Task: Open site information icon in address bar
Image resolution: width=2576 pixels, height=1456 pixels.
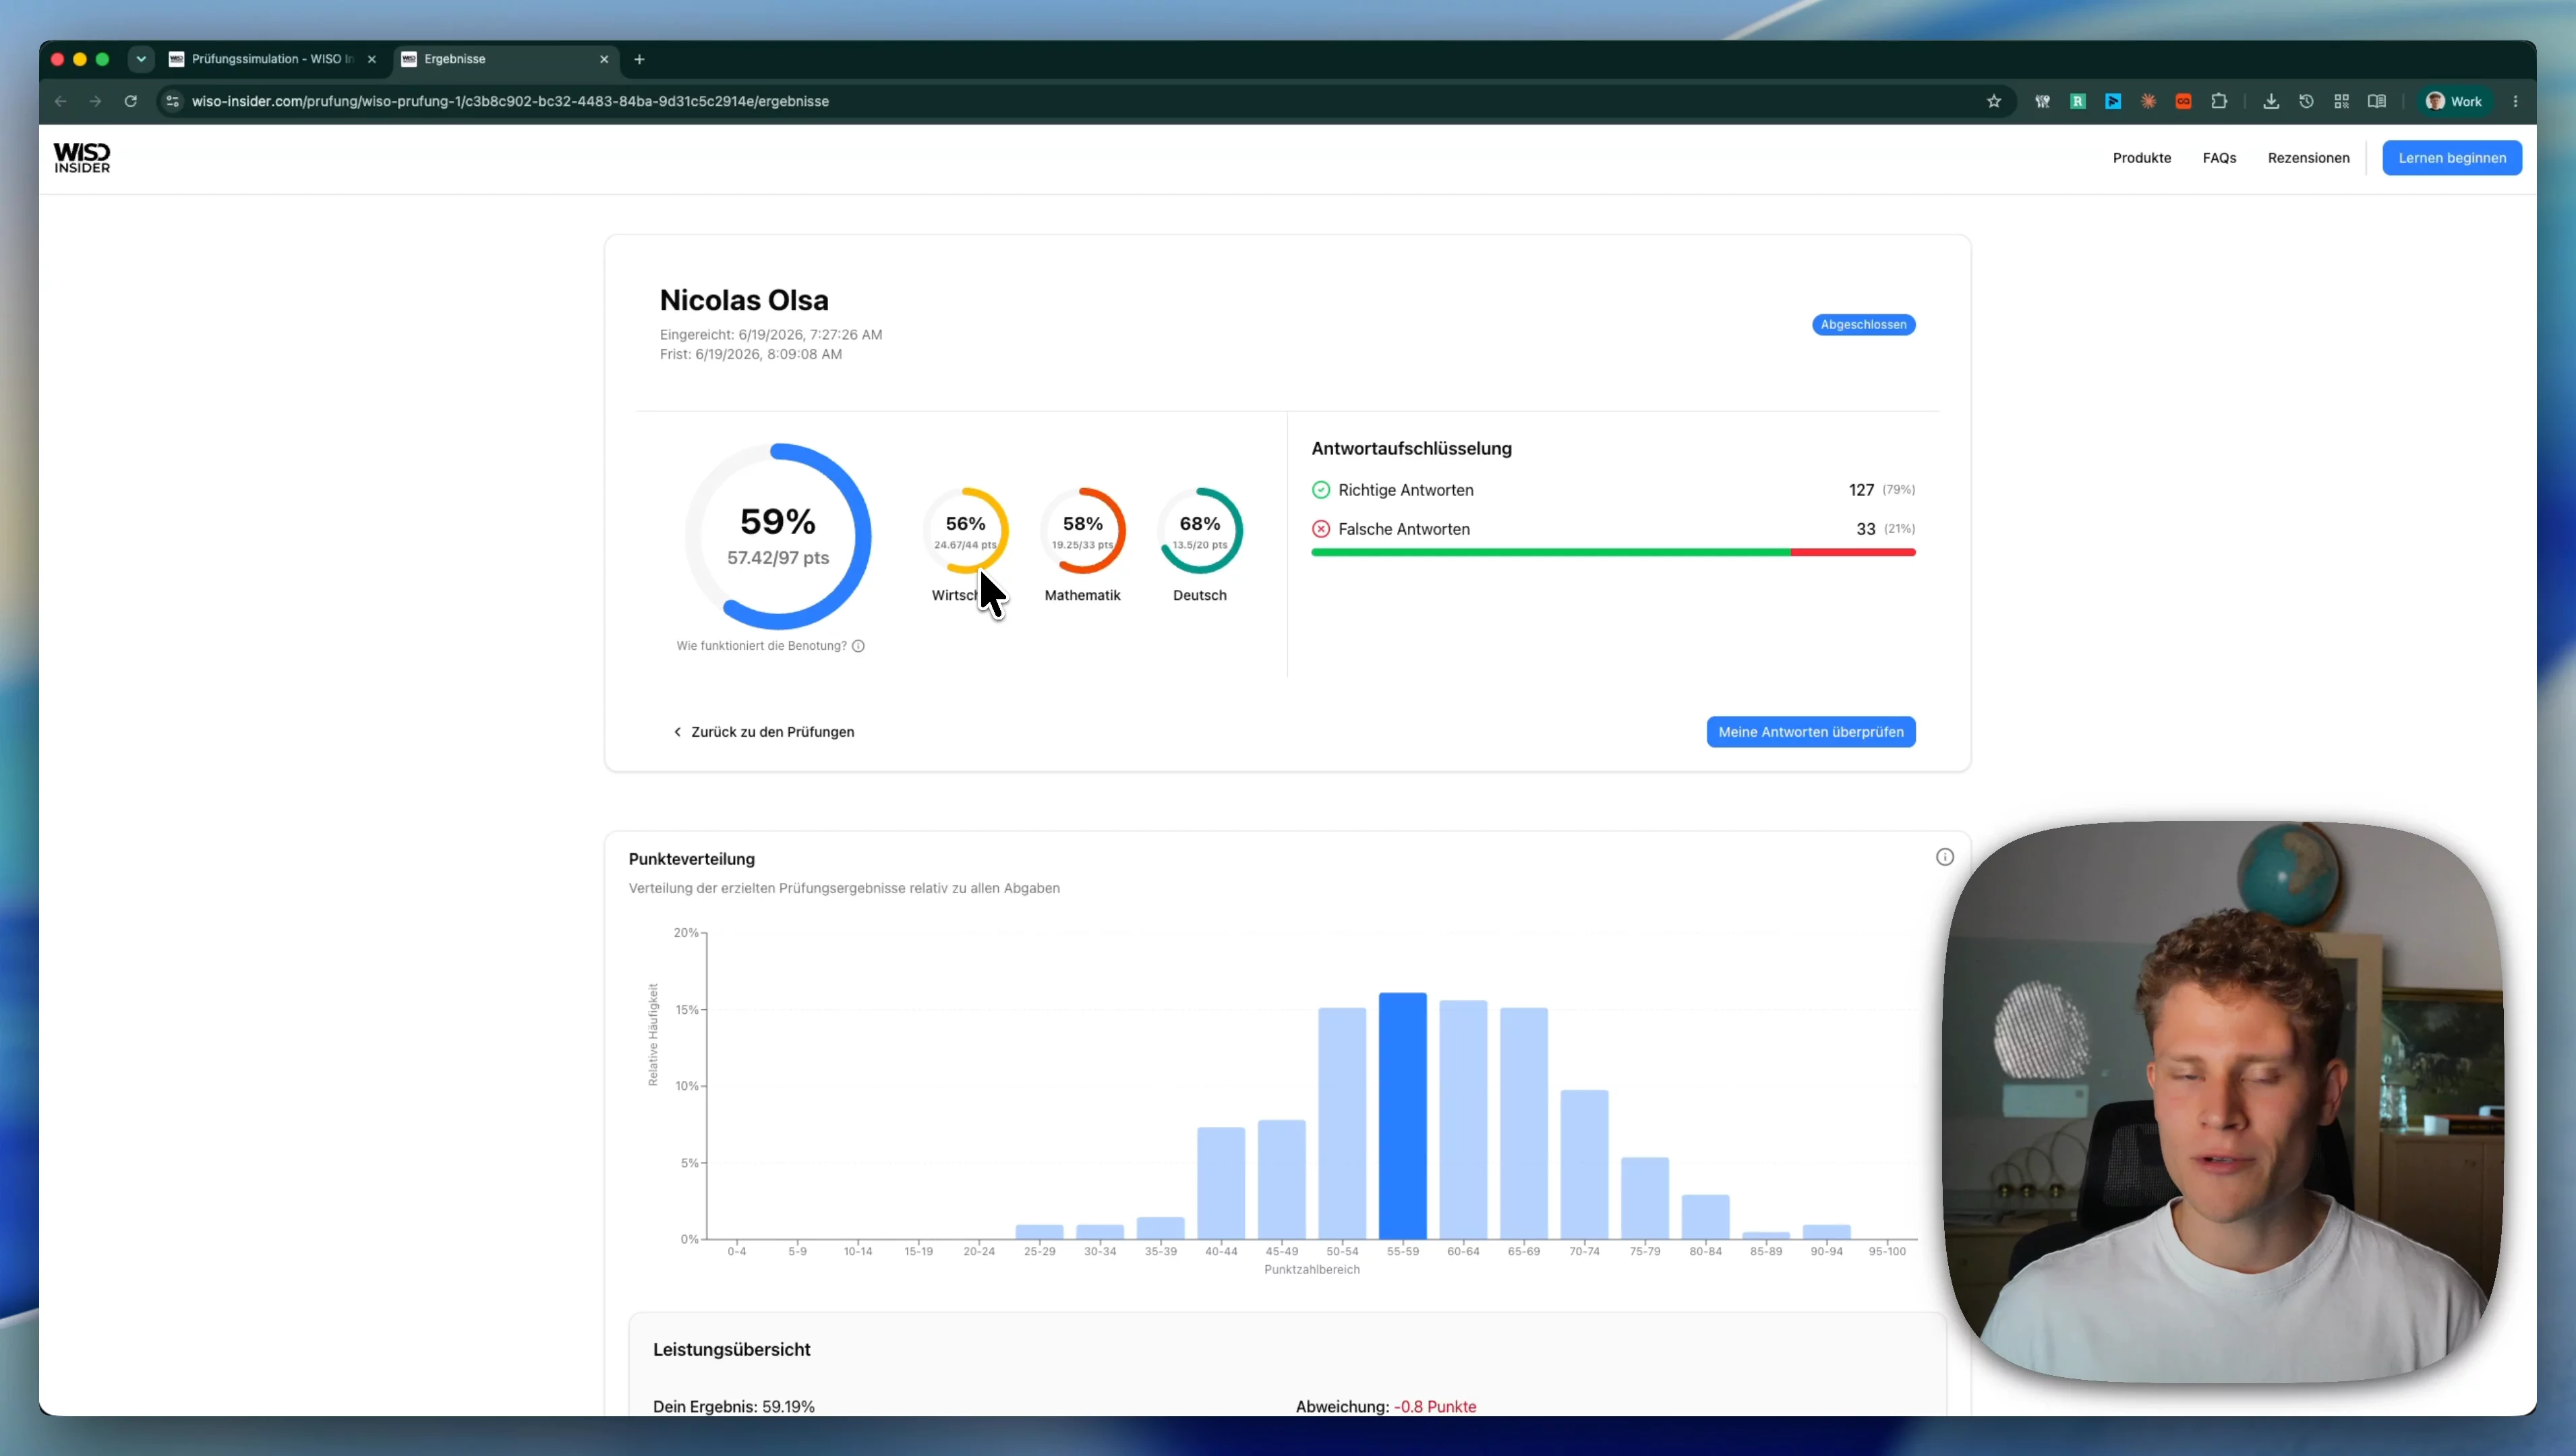Action: coord(173,101)
